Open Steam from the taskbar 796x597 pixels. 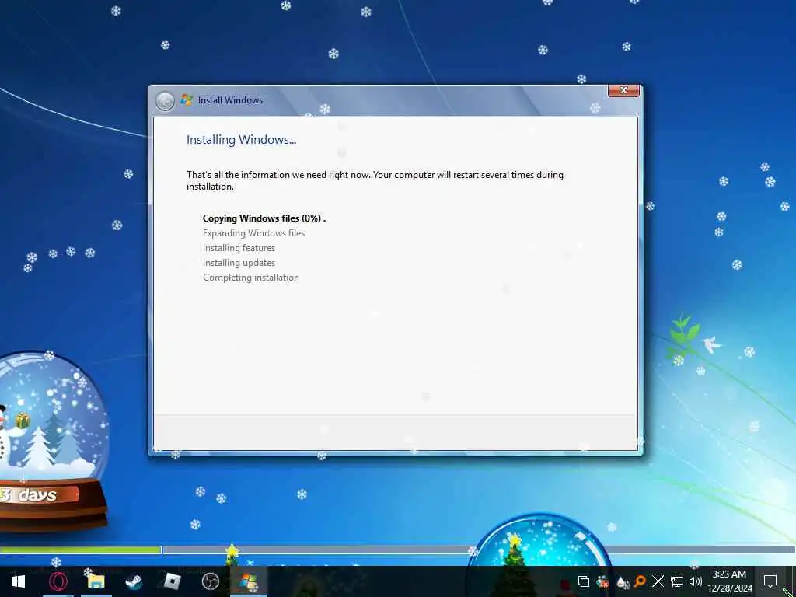[x=134, y=581]
